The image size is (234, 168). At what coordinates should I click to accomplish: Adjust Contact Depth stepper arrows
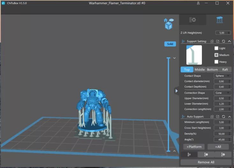[230, 87]
